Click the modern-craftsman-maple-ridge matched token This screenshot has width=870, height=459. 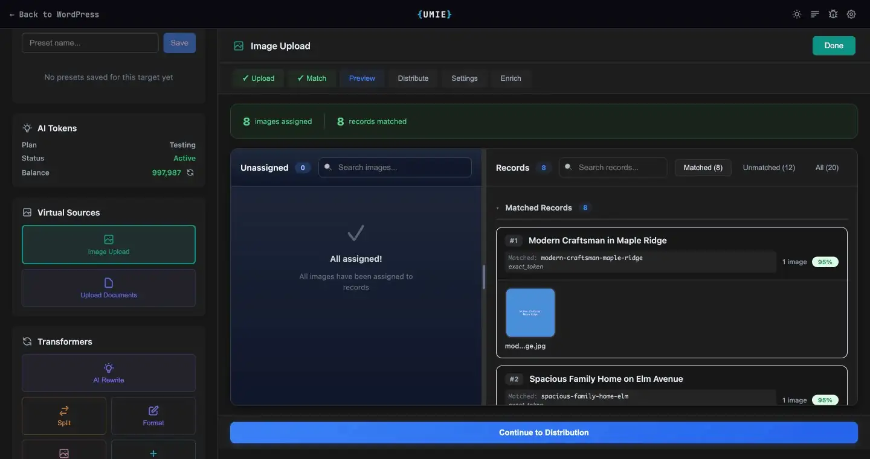(x=591, y=258)
